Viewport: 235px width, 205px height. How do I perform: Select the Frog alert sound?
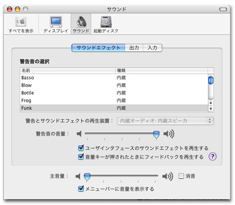click(114, 100)
